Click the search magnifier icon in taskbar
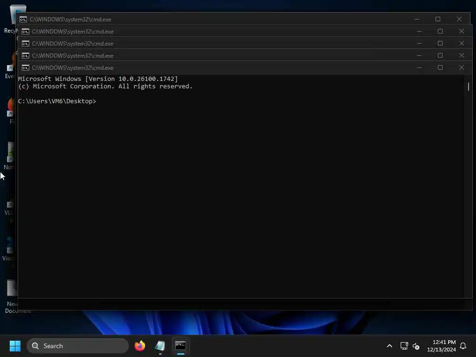The image size is (476, 357). click(35, 346)
